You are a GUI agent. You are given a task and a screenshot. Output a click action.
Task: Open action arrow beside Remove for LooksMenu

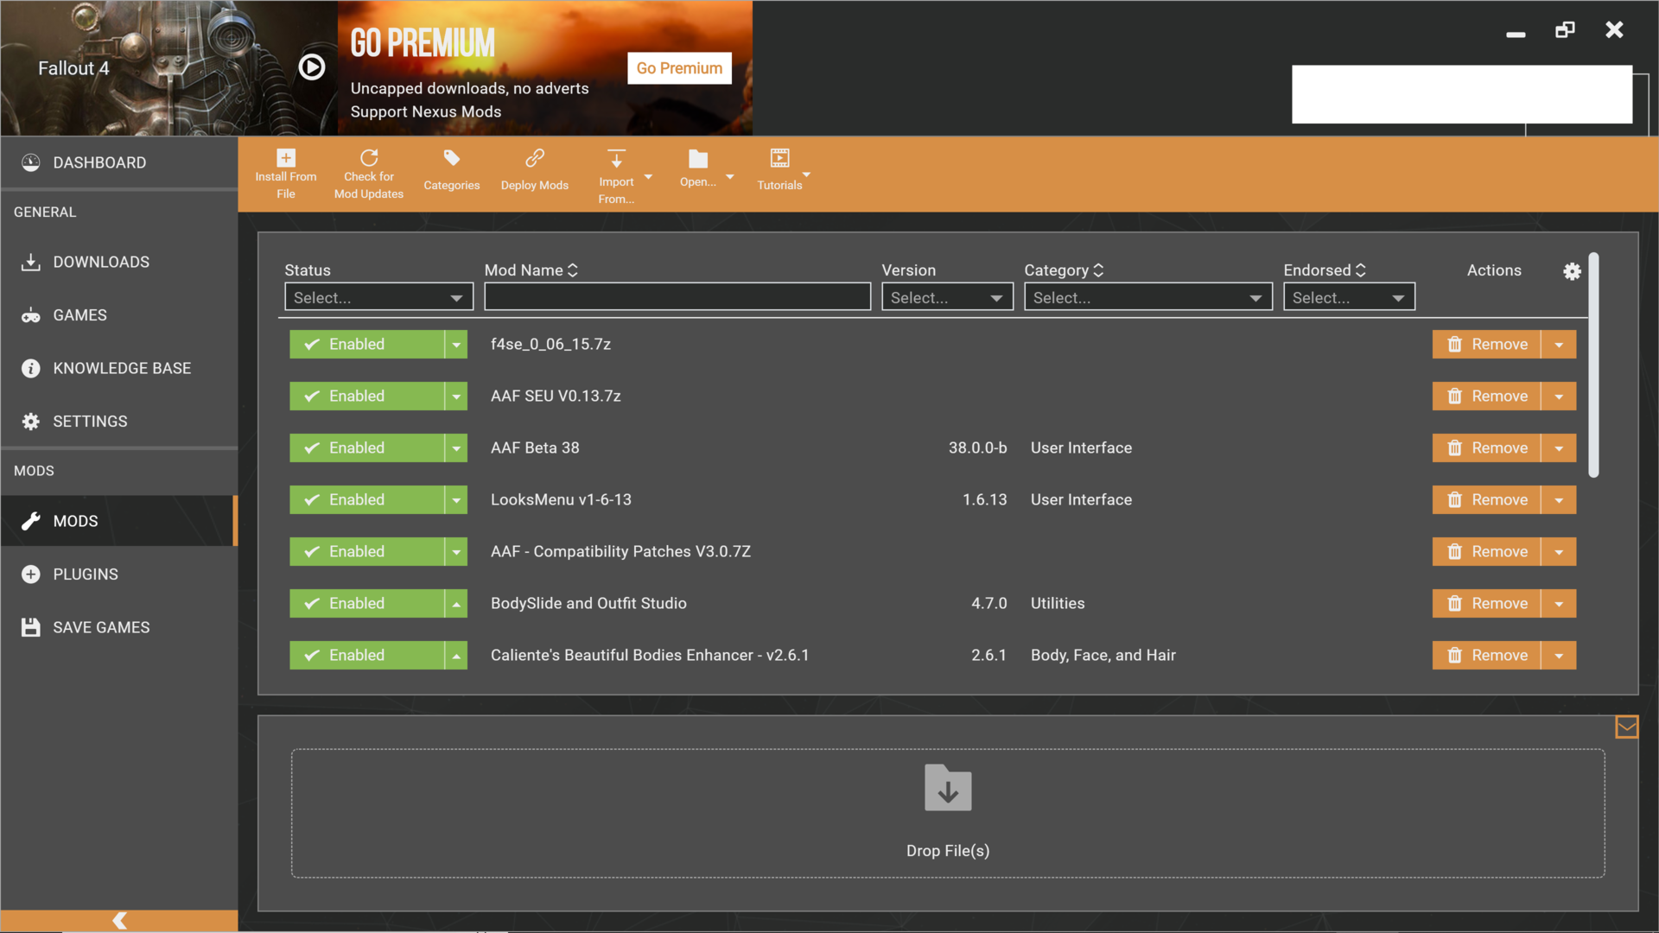(1559, 500)
